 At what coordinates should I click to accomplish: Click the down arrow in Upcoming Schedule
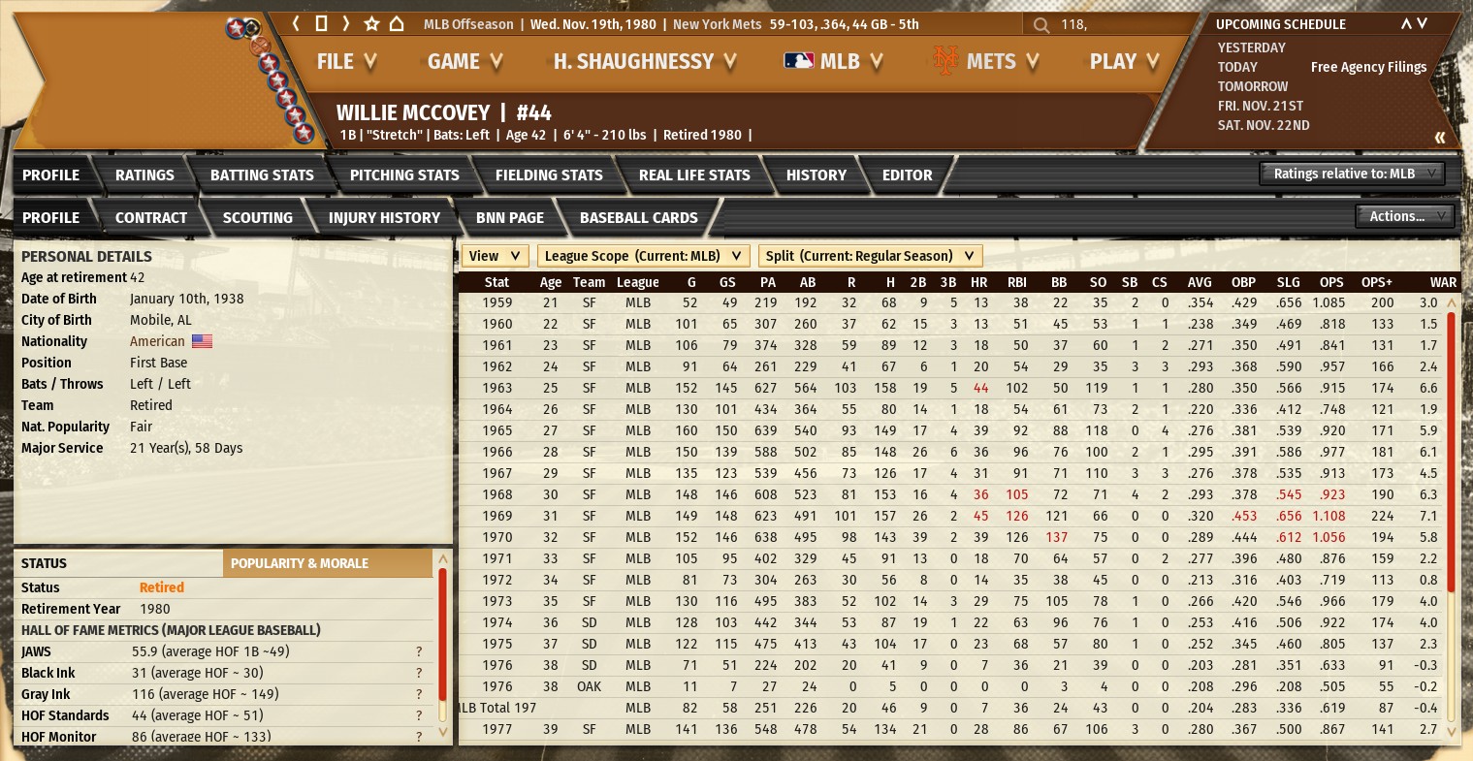click(1423, 23)
